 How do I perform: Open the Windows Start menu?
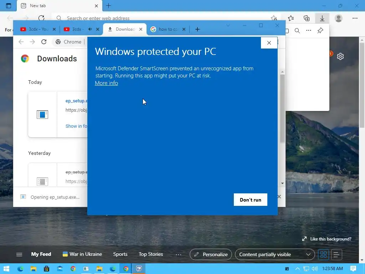6,269
